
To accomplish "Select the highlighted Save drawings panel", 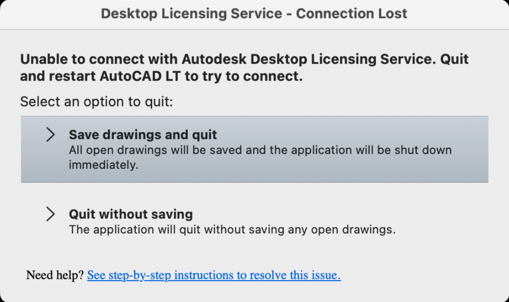I will (254, 149).
